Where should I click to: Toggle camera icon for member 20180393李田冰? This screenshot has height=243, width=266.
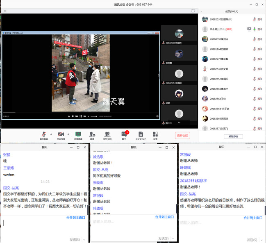(259, 39)
